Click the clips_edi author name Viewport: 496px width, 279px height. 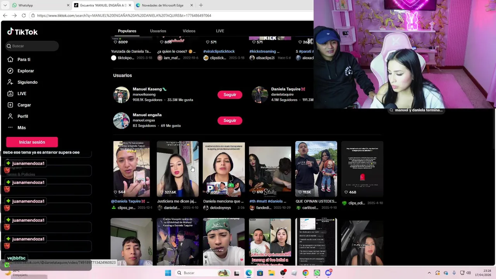click(357, 203)
